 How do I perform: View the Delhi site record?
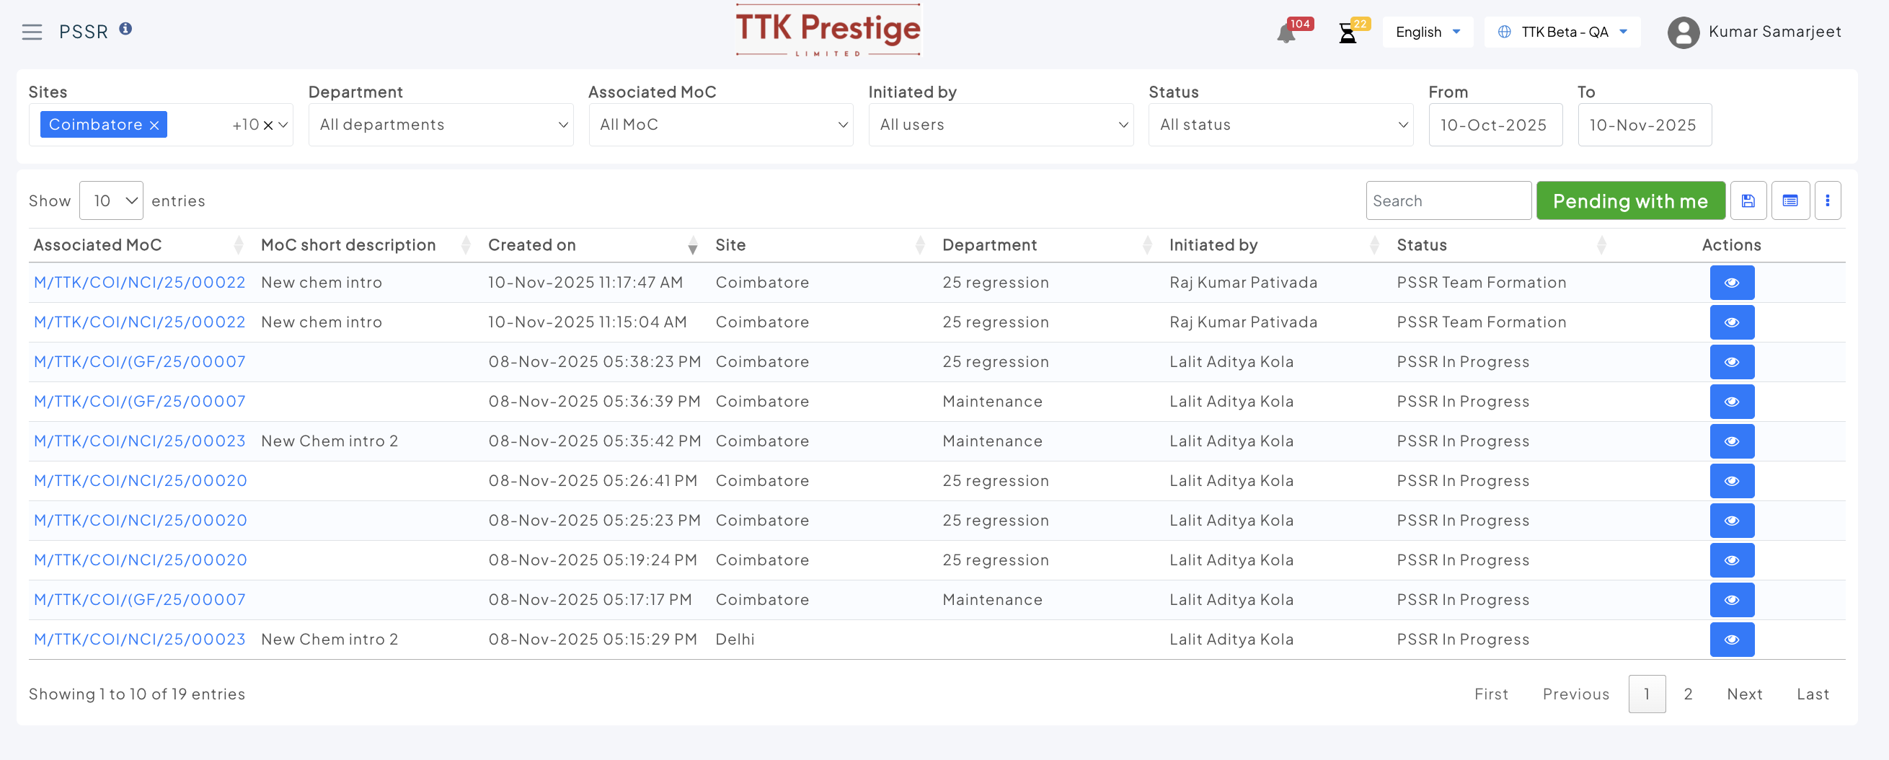click(1731, 640)
